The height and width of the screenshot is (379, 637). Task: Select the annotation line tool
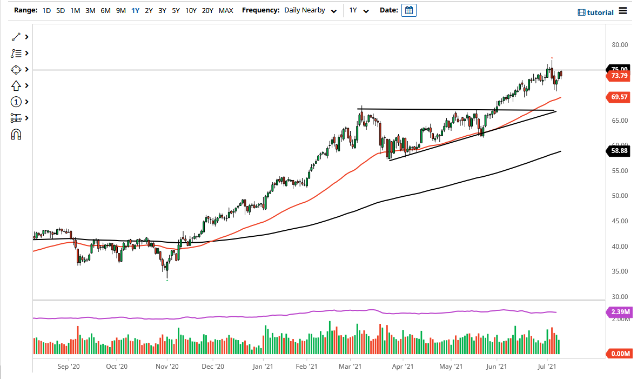pyautogui.click(x=16, y=53)
